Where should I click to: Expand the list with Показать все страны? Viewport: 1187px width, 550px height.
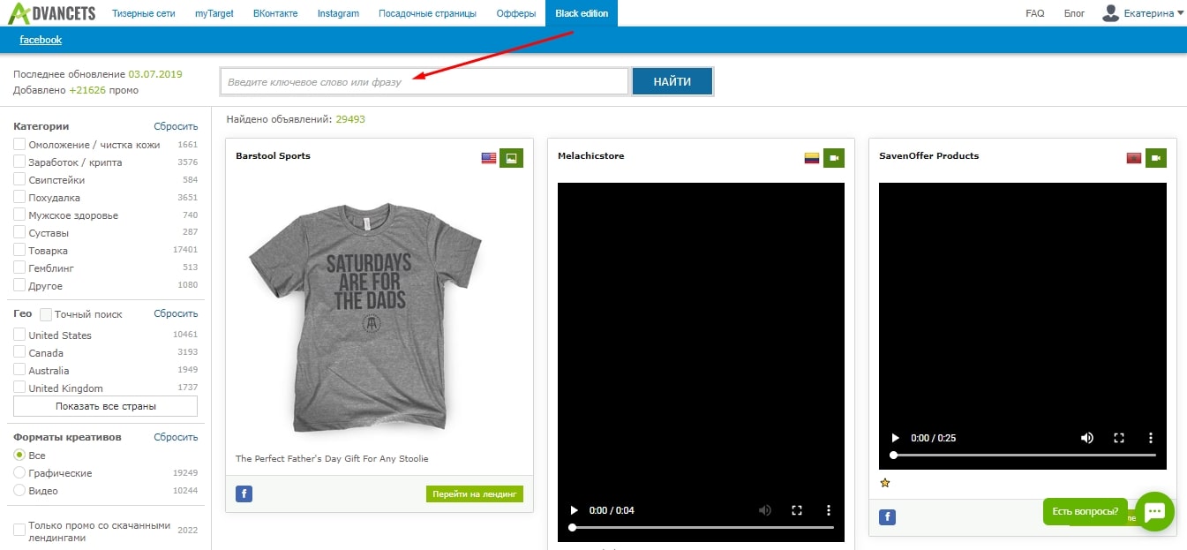coord(105,406)
